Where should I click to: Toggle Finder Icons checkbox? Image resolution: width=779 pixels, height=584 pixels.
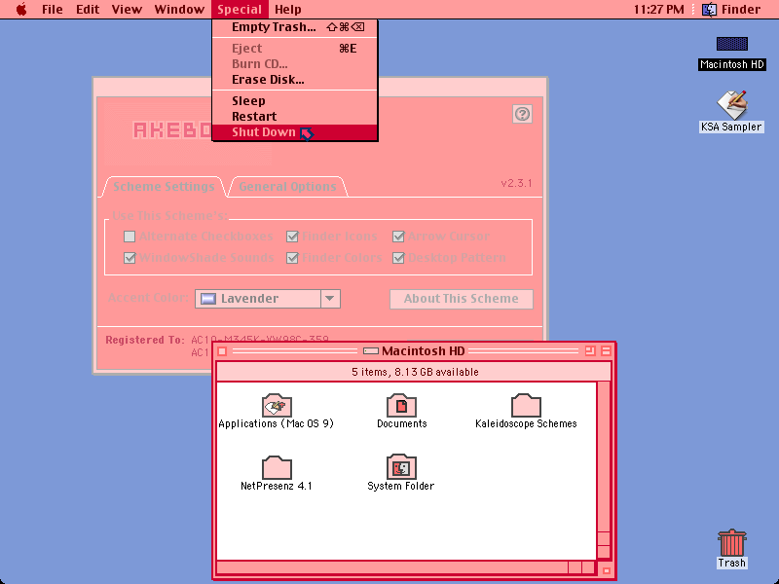[x=293, y=237]
